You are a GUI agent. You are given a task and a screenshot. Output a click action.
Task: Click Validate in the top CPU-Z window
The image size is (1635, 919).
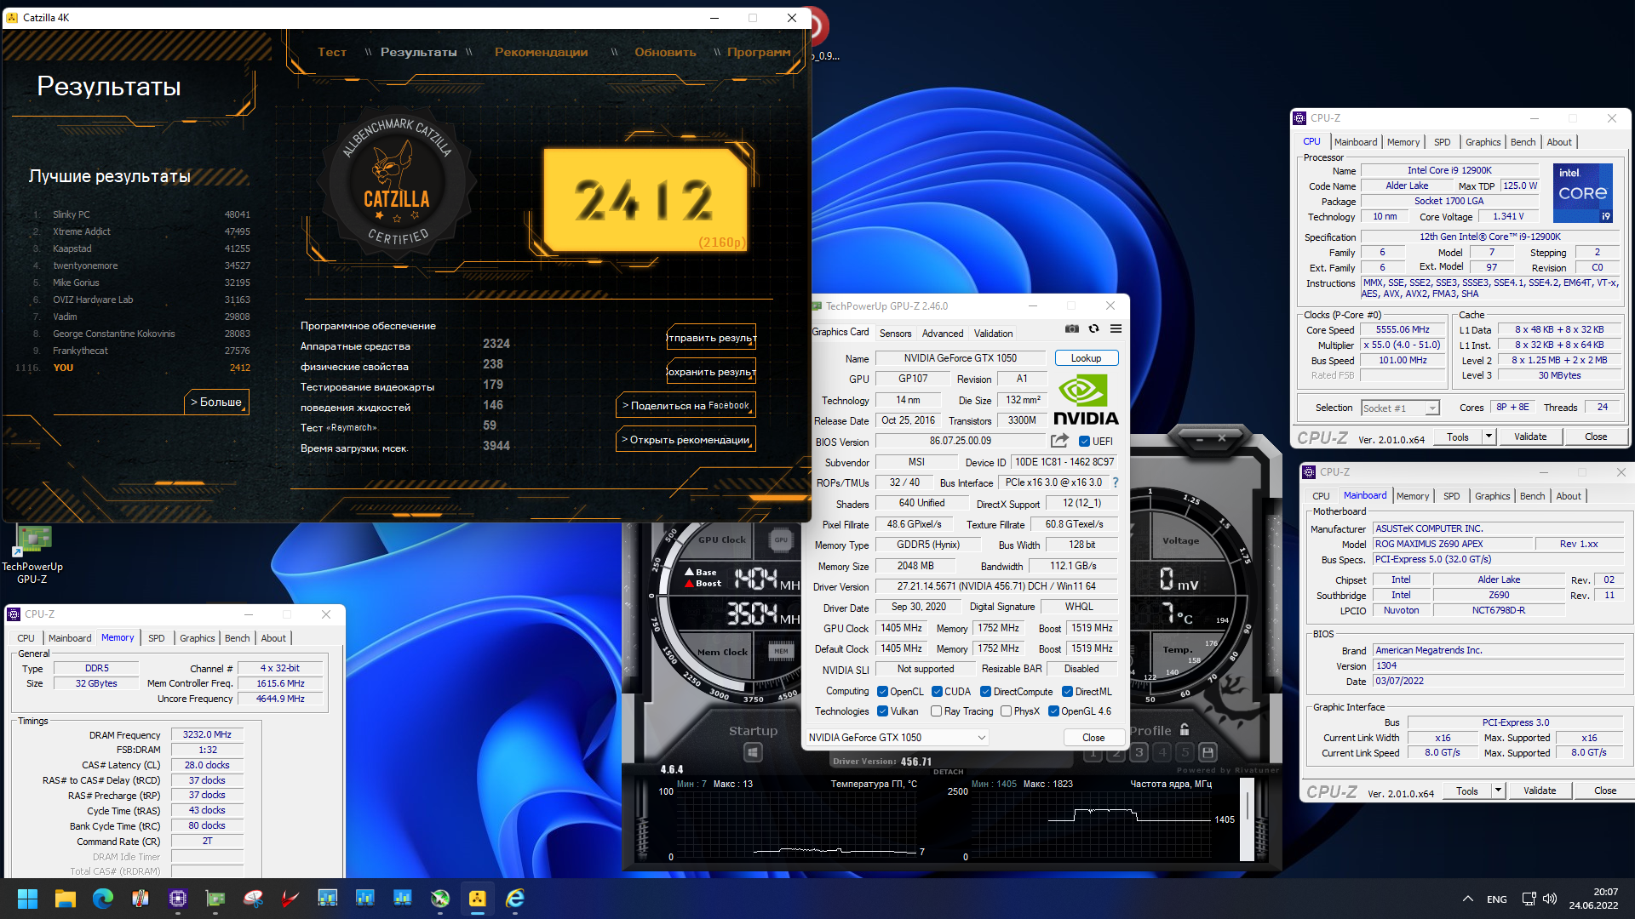(1530, 437)
